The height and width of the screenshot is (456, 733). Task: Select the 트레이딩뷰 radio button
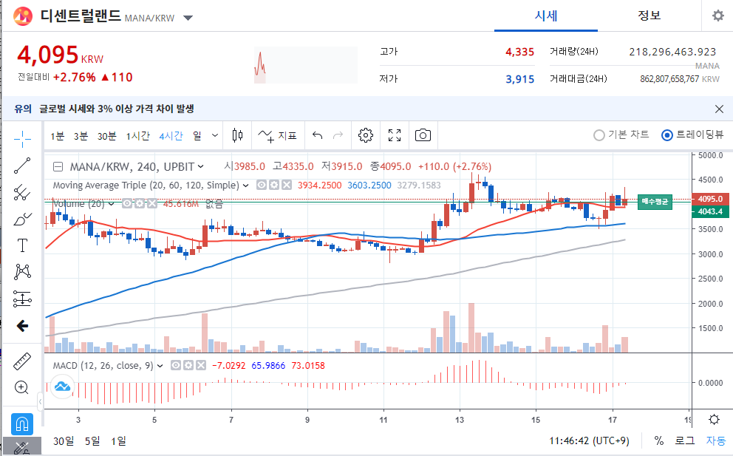667,135
